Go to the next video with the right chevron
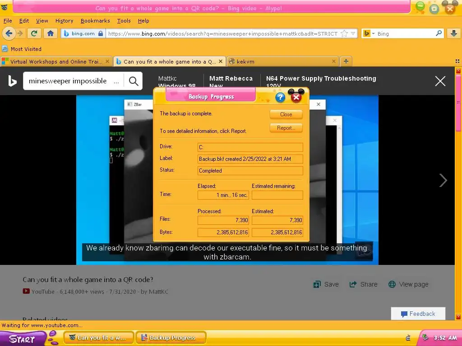This screenshot has height=346, width=462. (x=443, y=180)
